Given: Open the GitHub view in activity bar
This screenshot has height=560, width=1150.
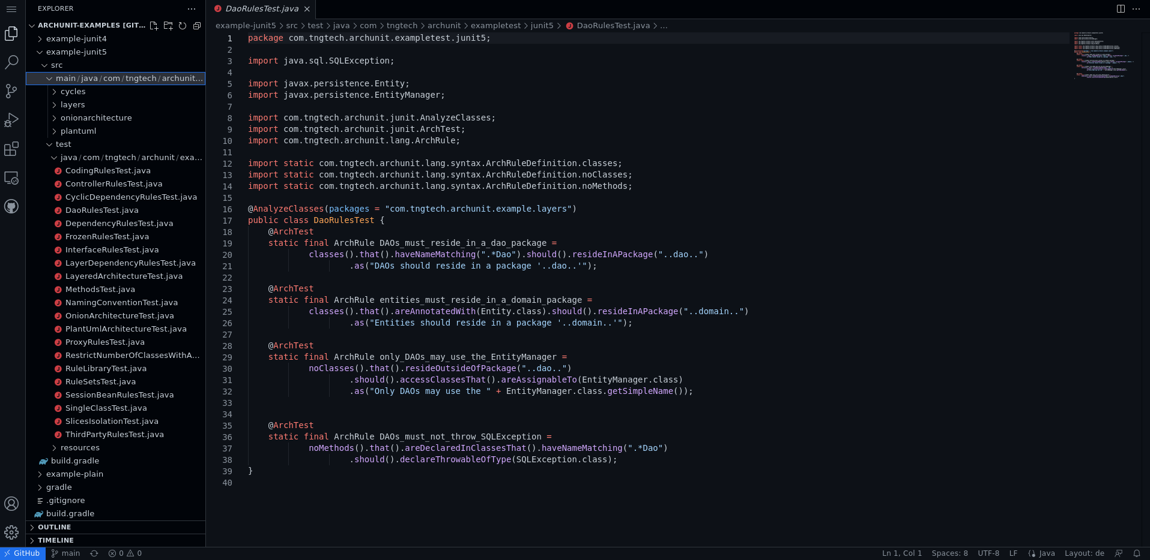Looking at the screenshot, I should coord(11,207).
